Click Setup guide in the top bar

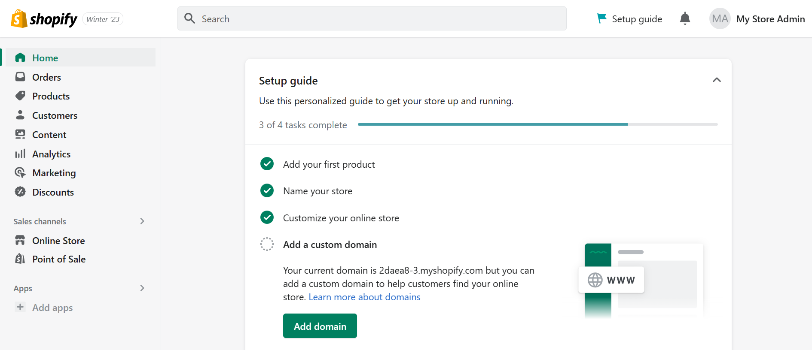point(629,19)
